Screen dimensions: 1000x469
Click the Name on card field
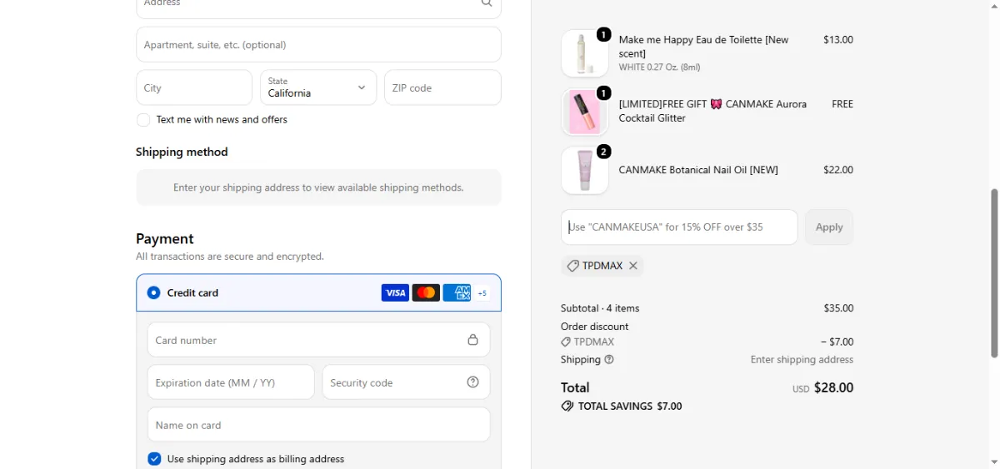[x=318, y=425]
